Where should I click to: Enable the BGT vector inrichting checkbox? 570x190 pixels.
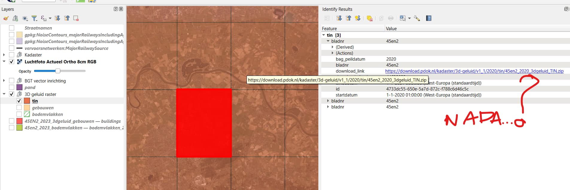pos(12,81)
